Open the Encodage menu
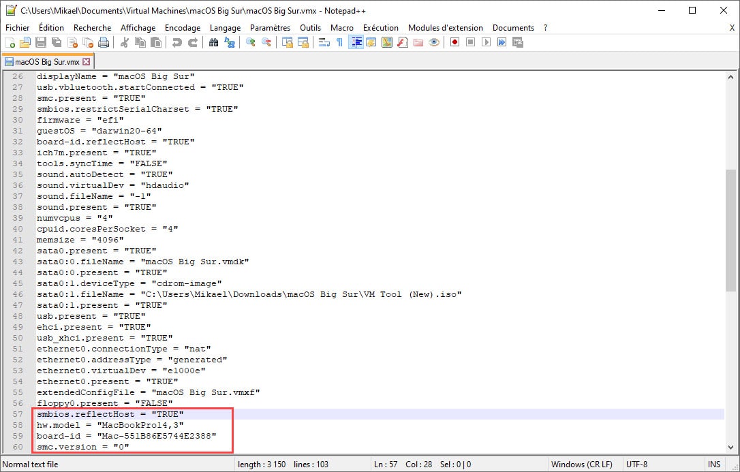Image resolution: width=740 pixels, height=472 pixels. [183, 28]
